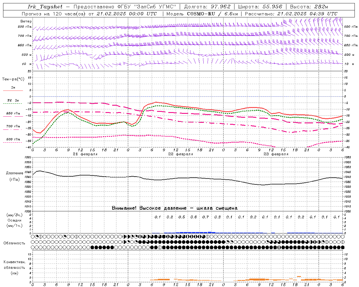Click the computed time Рассчитано: 21.02.2025 04:39 UTC
Screen dimensions: 359x287
291,14
